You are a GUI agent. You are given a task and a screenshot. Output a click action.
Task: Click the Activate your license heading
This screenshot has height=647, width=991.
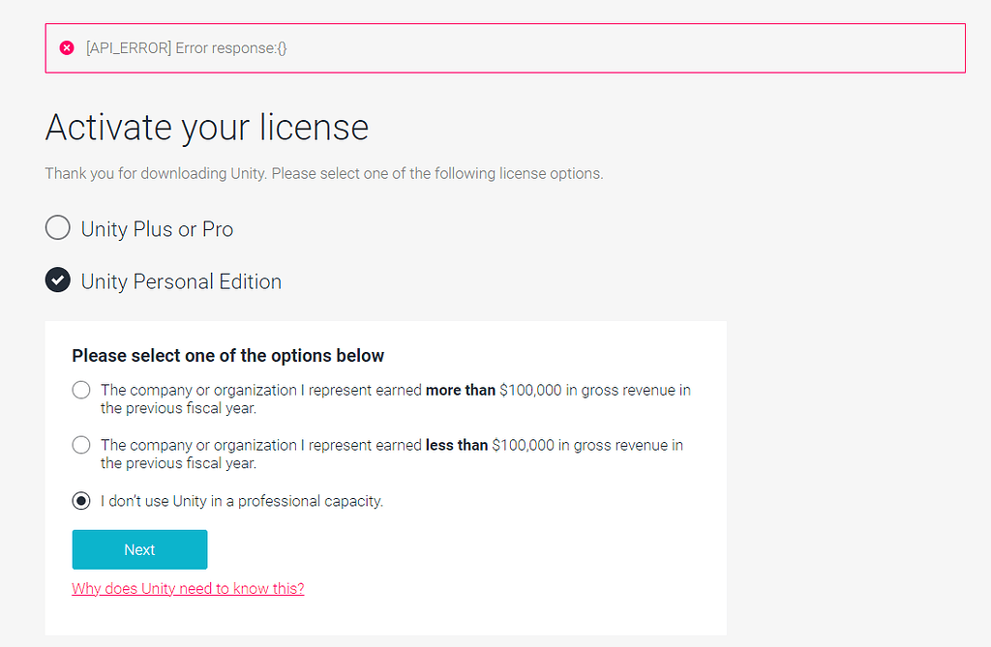pyautogui.click(x=206, y=127)
